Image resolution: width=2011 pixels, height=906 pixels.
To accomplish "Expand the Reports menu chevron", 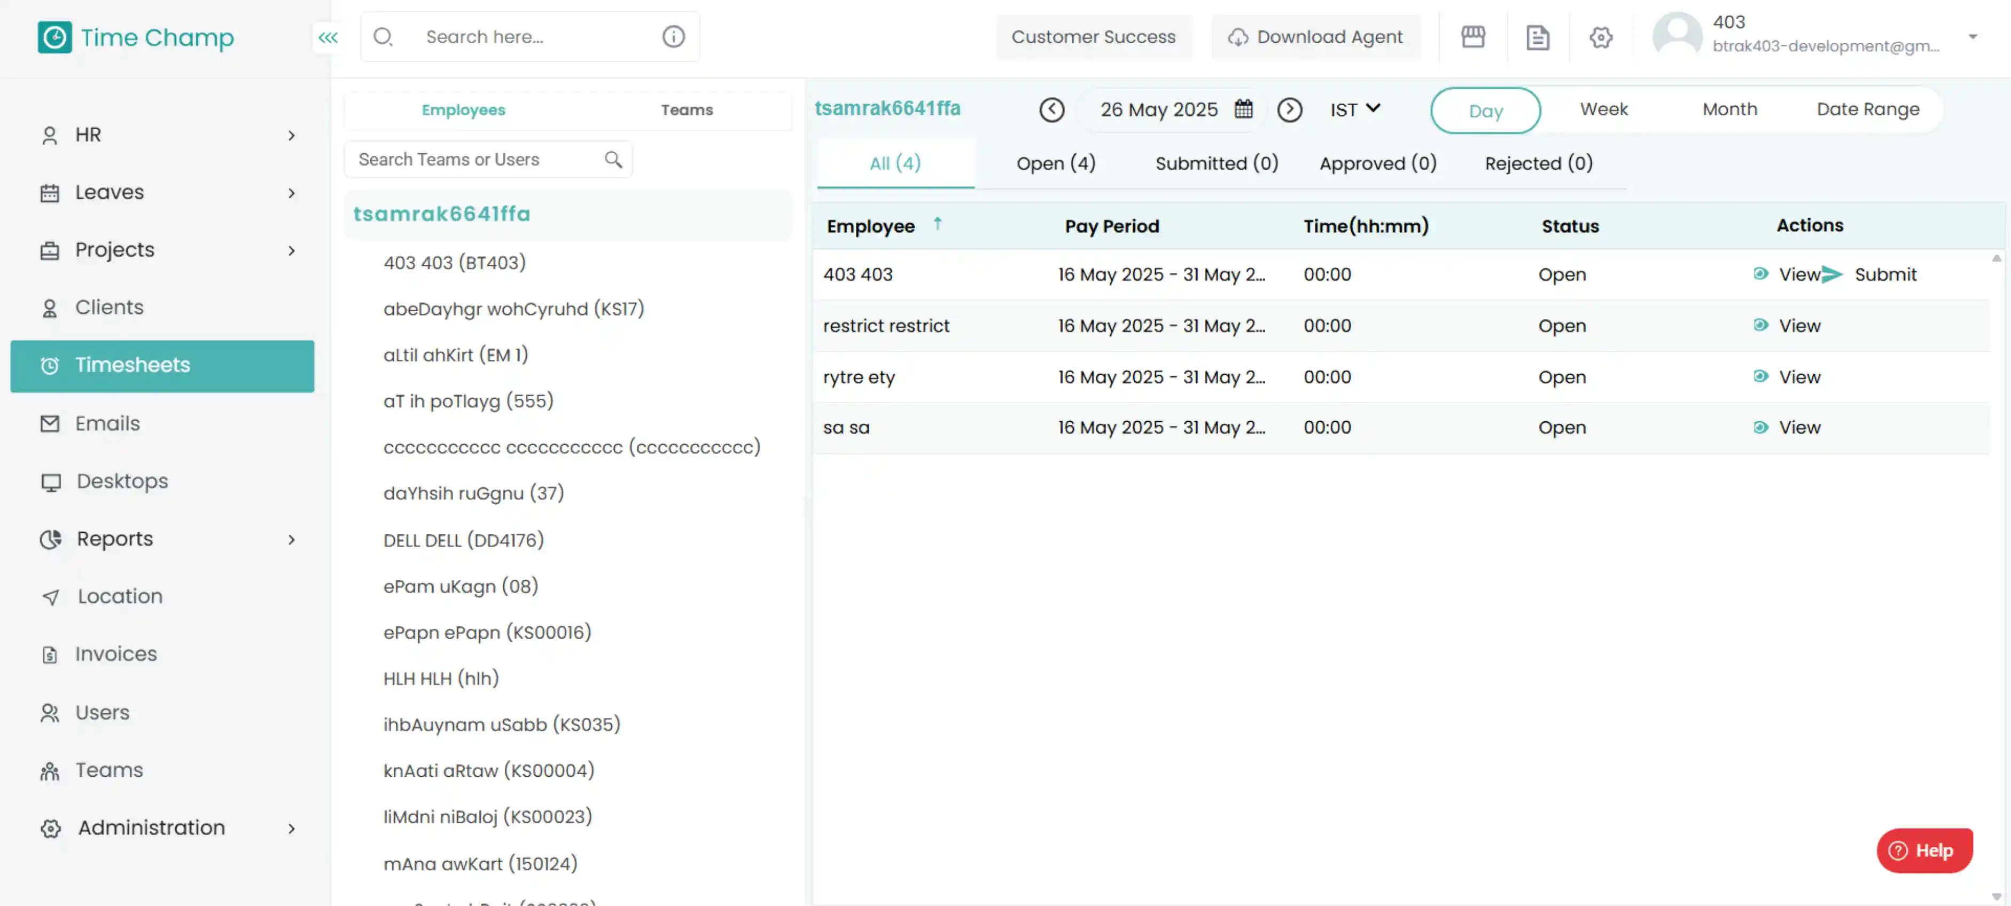I will (x=291, y=540).
